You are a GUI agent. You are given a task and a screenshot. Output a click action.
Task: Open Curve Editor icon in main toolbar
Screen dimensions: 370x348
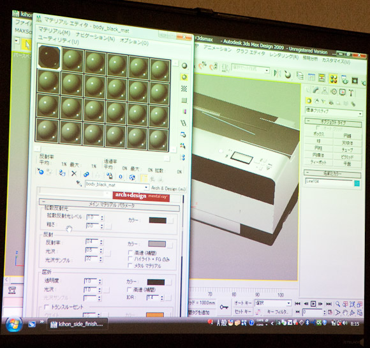pyautogui.click(x=311, y=77)
